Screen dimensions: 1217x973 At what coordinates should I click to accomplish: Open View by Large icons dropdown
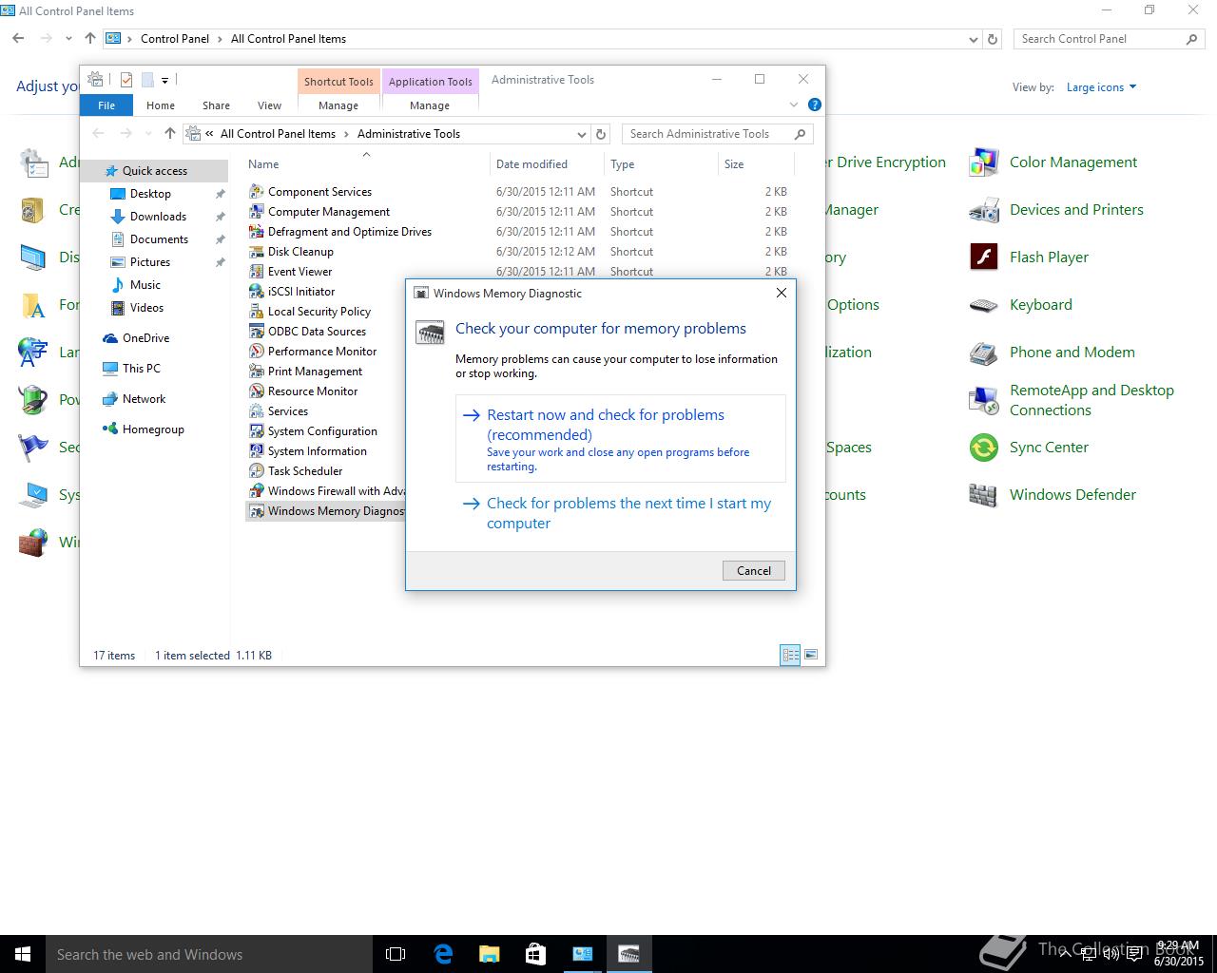coord(1101,87)
